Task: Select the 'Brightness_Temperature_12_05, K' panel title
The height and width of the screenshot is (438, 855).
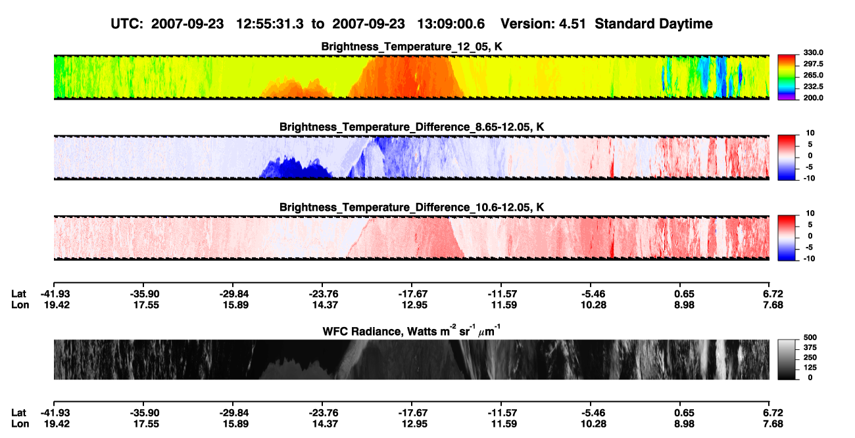Action: point(412,47)
